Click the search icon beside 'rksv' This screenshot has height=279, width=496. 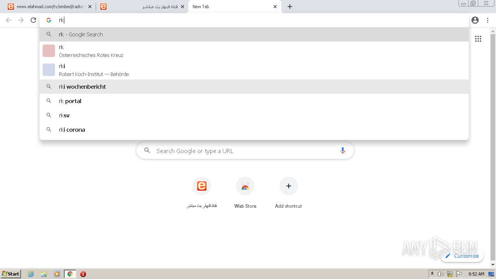click(49, 115)
